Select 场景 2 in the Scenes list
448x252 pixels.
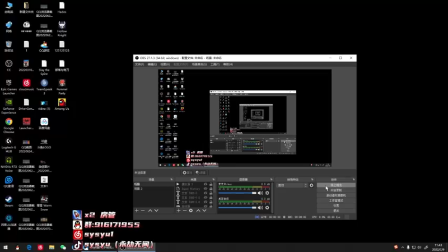point(153,189)
